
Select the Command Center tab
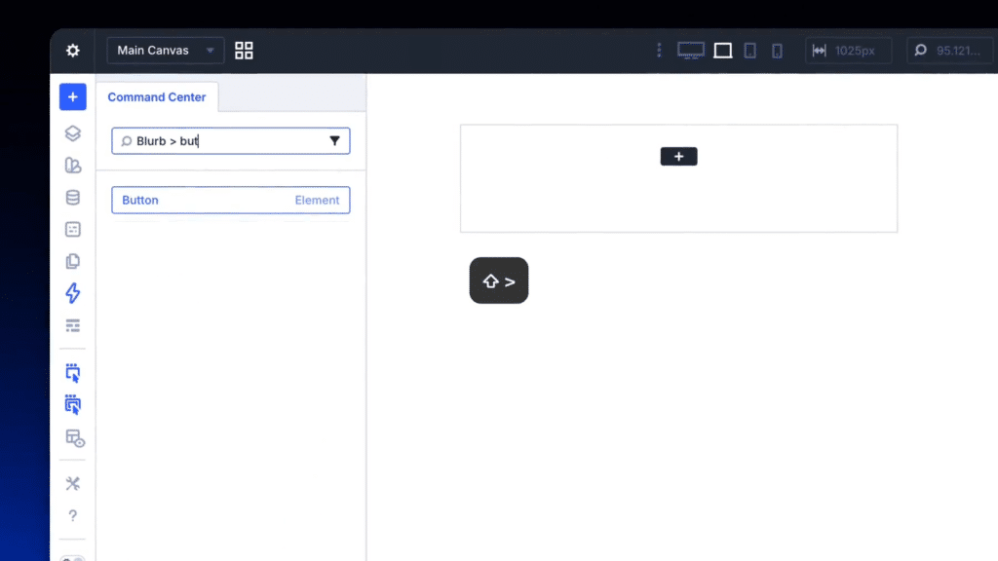[x=157, y=97]
